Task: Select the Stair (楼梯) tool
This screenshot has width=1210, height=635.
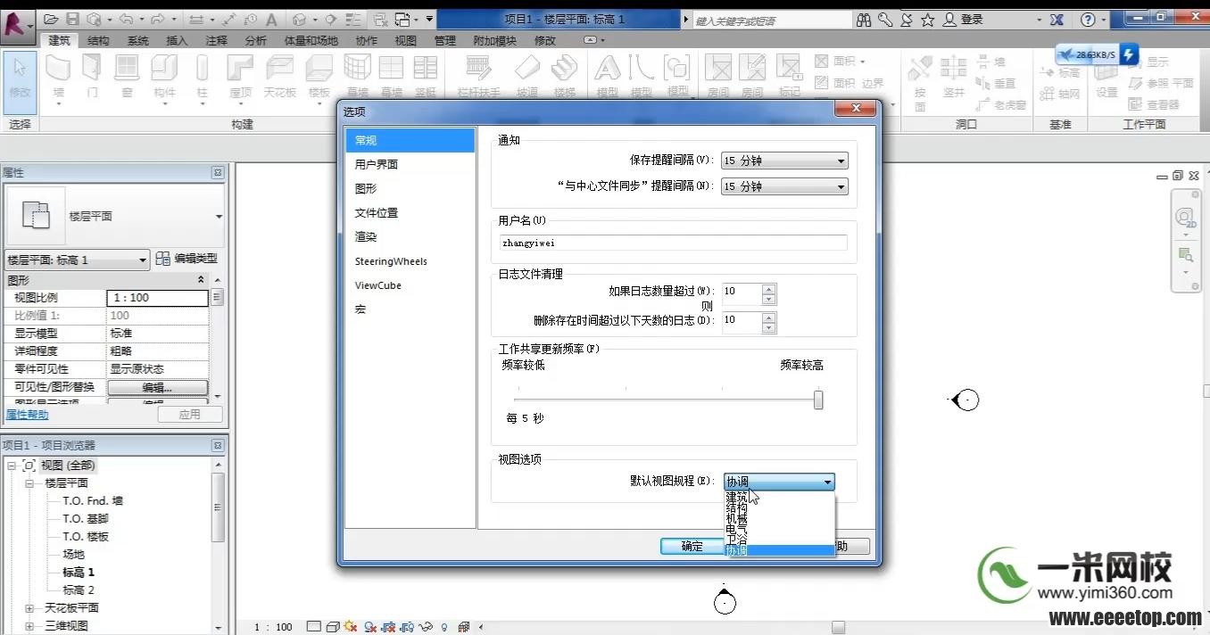Action: 565,78
